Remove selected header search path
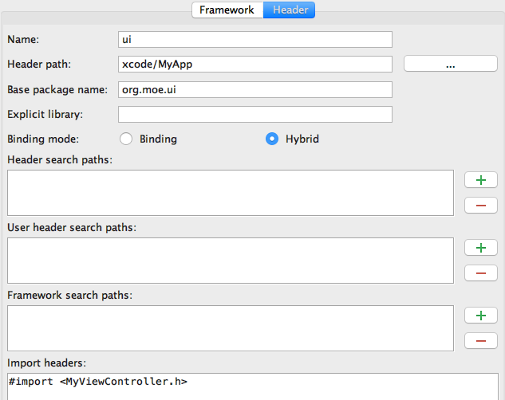 481,206
